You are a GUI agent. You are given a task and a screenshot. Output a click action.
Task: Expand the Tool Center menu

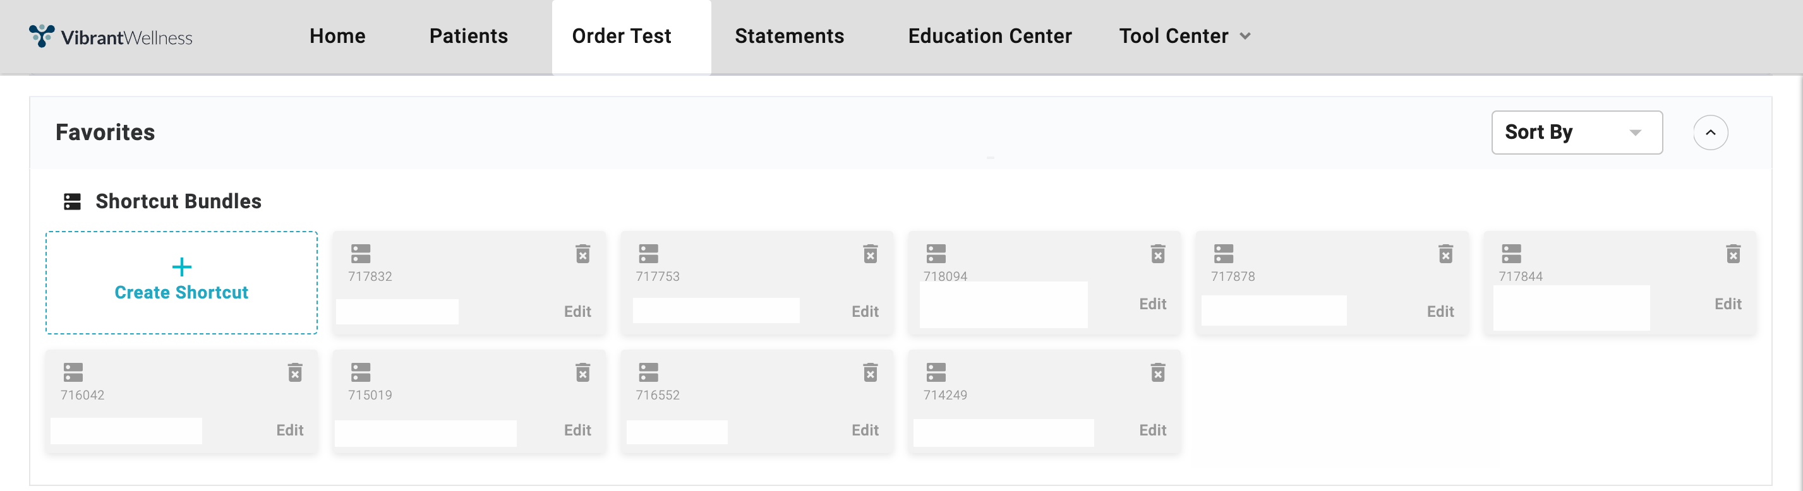coord(1185,37)
